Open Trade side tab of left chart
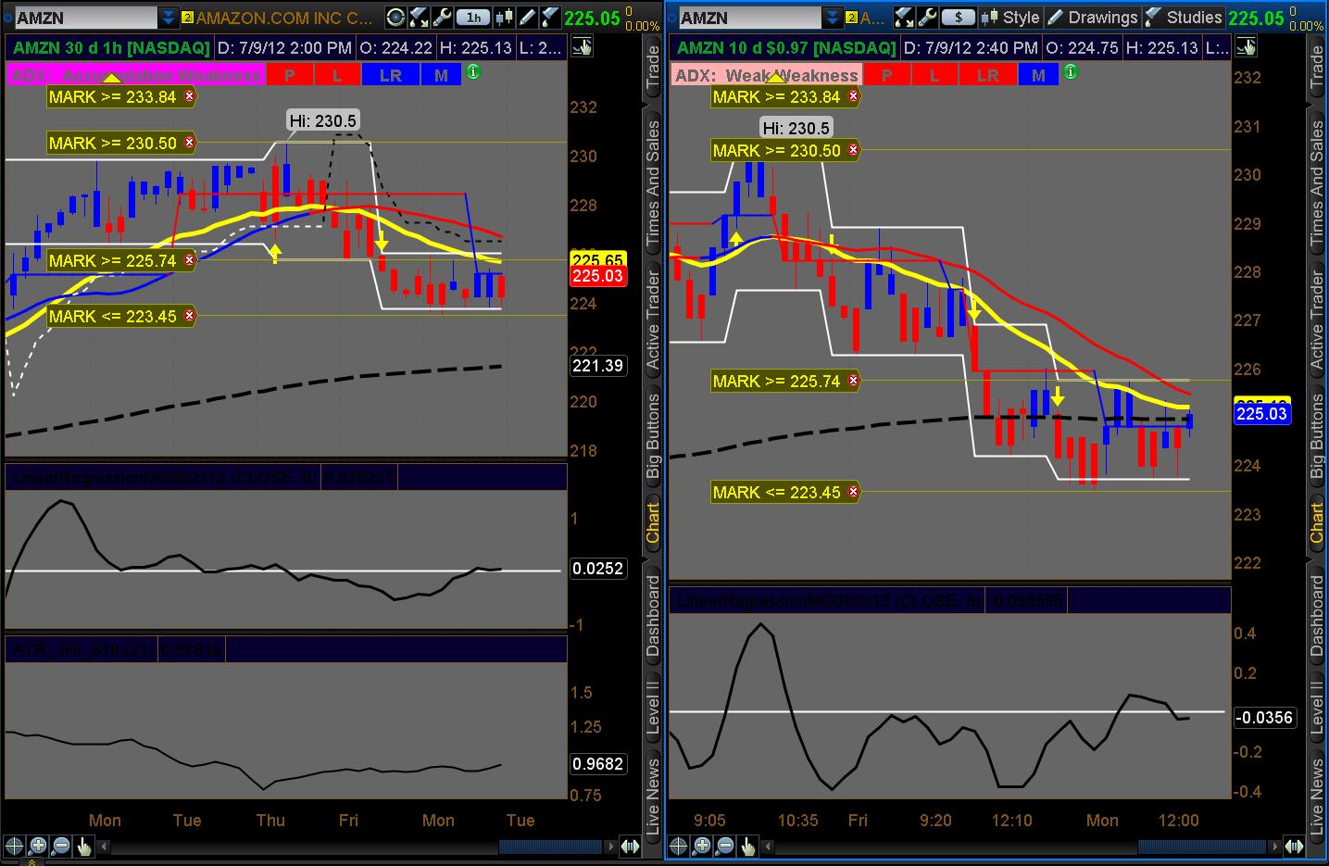This screenshot has width=1329, height=866. (652, 68)
